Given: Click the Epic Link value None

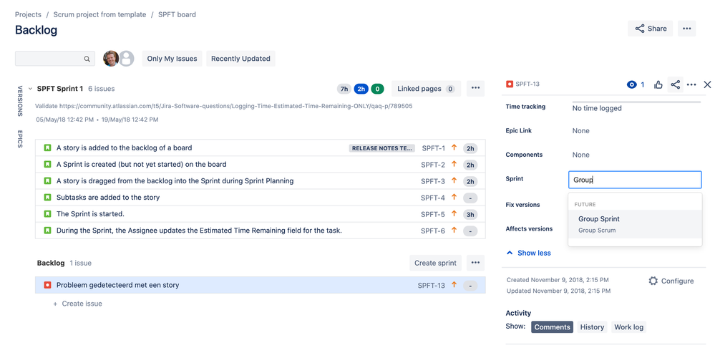Looking at the screenshot, I should pyautogui.click(x=581, y=131).
